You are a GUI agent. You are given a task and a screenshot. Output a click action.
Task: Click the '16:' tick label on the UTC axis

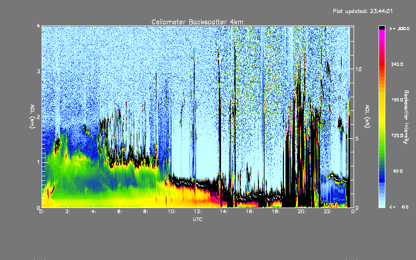tap(250, 212)
